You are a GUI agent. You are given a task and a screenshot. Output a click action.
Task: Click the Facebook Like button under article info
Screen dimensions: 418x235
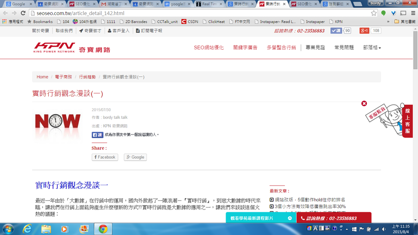click(97, 135)
